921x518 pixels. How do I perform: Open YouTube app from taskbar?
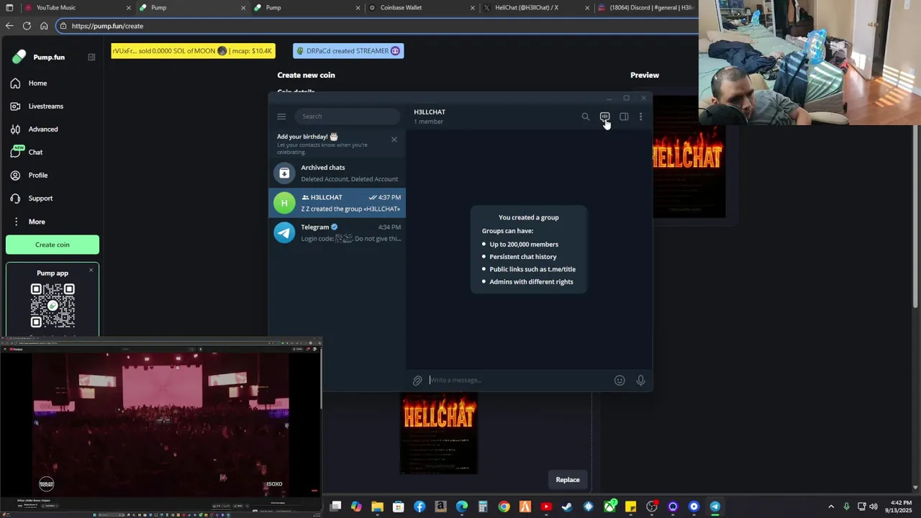tap(546, 506)
